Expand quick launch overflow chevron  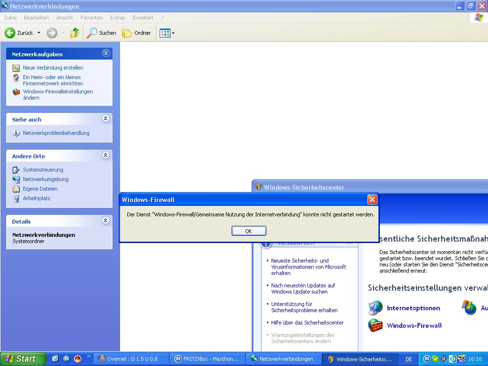point(89,356)
